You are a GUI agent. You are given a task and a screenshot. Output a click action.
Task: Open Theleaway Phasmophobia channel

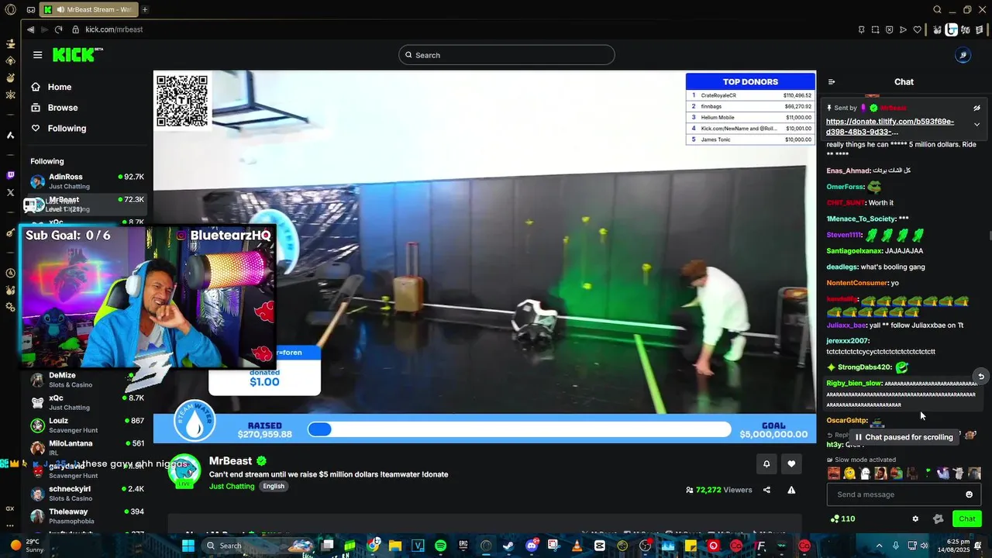tap(87, 515)
